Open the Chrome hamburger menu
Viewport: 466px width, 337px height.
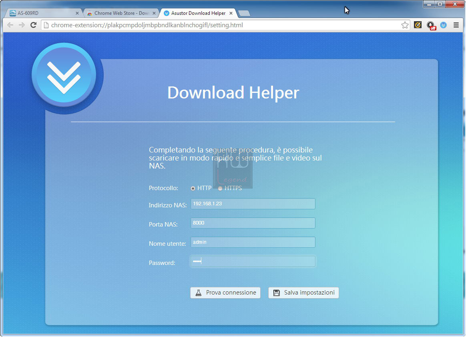click(x=456, y=25)
